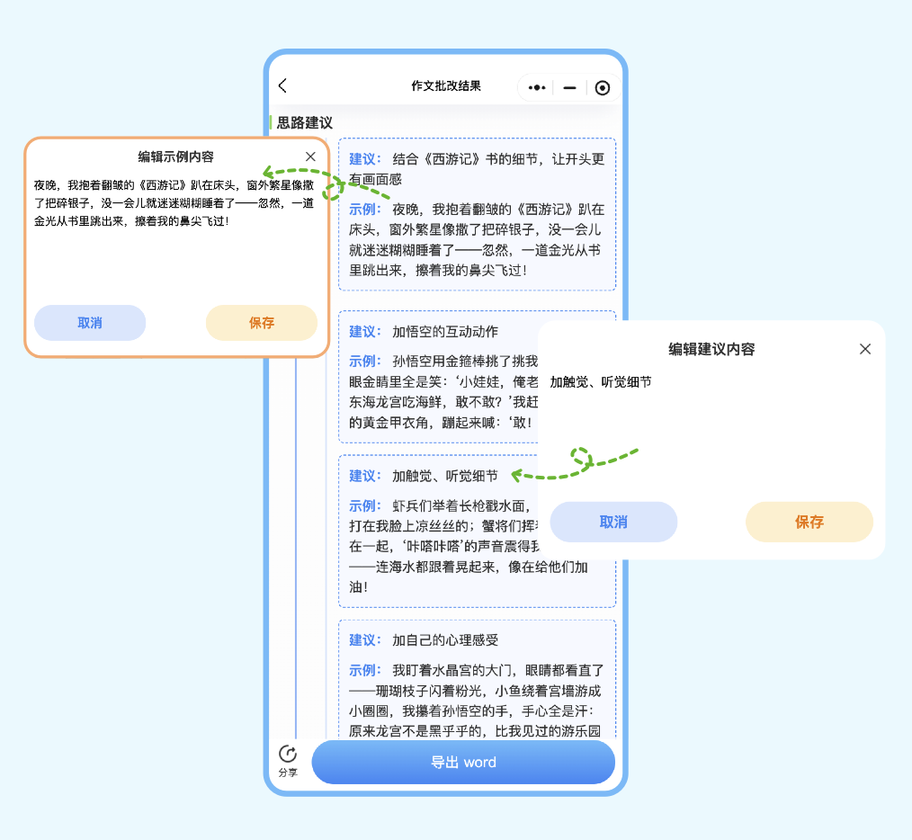
Task: Click 取消 in the 编辑示例内容 dialog
Action: coord(90,323)
